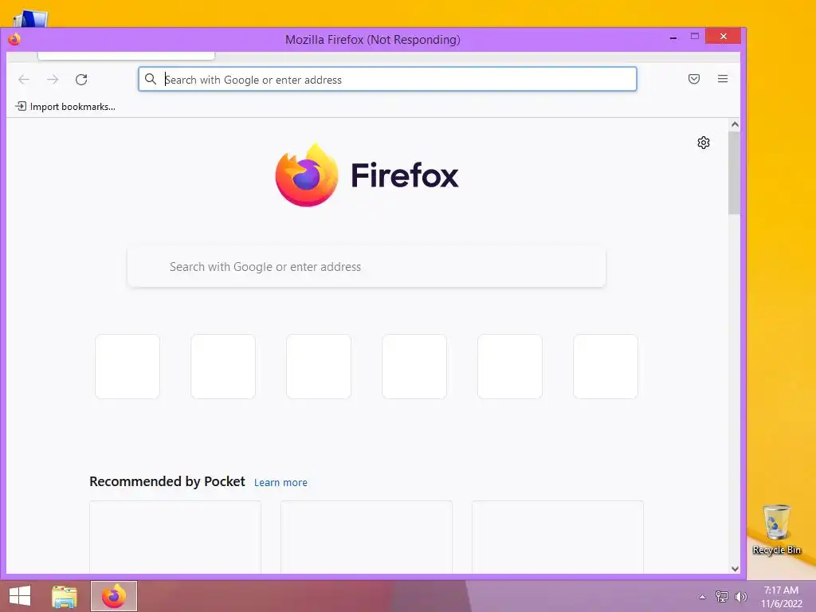Select the first empty shortcut tile

[x=127, y=367]
